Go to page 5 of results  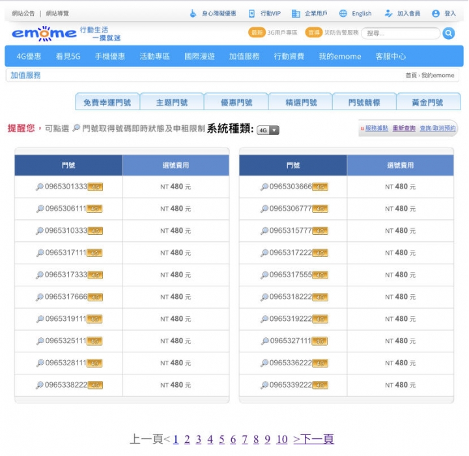tap(221, 439)
